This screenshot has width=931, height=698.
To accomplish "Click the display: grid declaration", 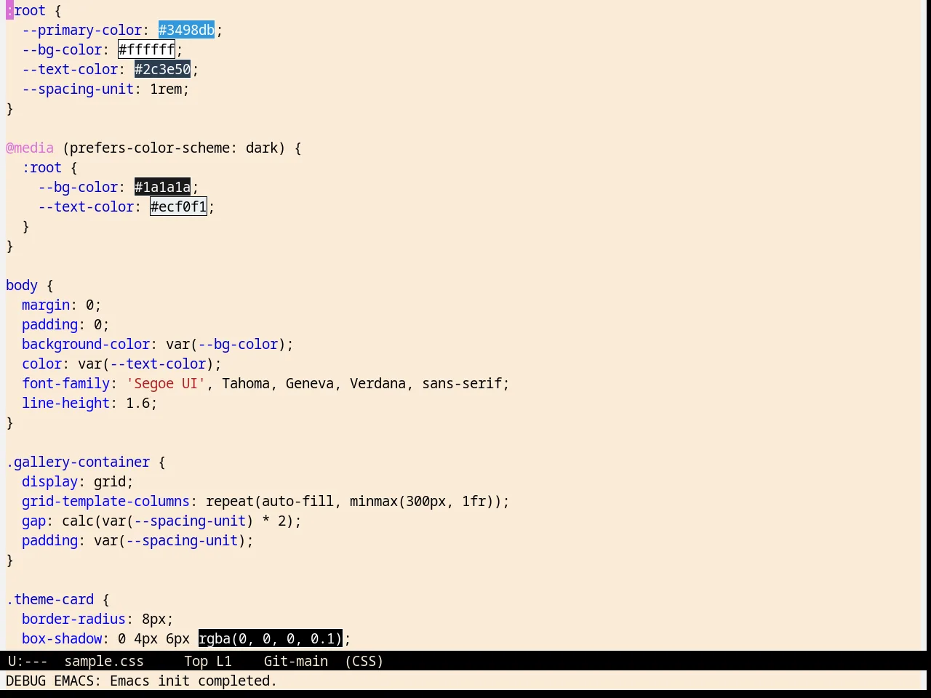I will (x=78, y=481).
